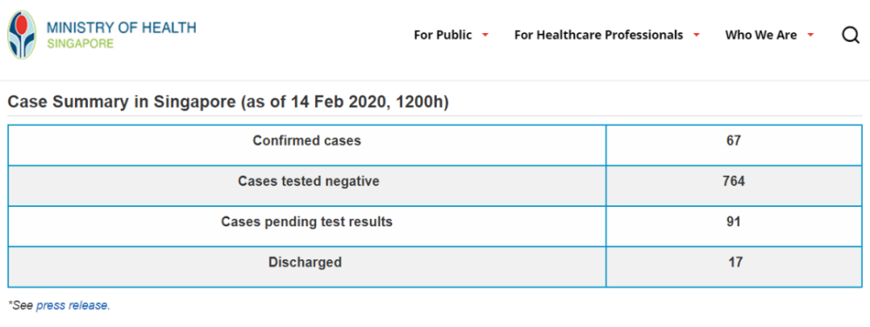Click the Cases pending test results label
Image resolution: width=870 pixels, height=327 pixels.
coord(307,222)
